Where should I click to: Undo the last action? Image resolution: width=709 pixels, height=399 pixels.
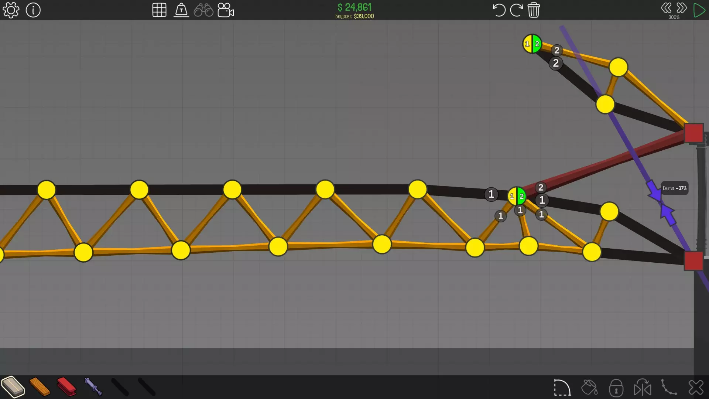pyautogui.click(x=499, y=10)
